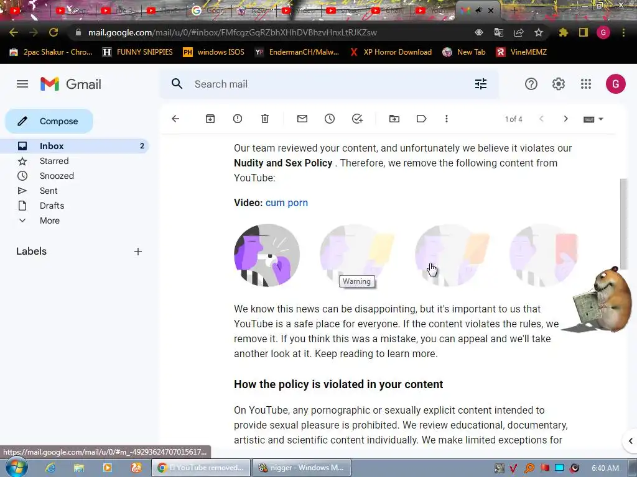Click the first referee whistle illustration
Viewport: 637px width, 477px height.
click(267, 255)
